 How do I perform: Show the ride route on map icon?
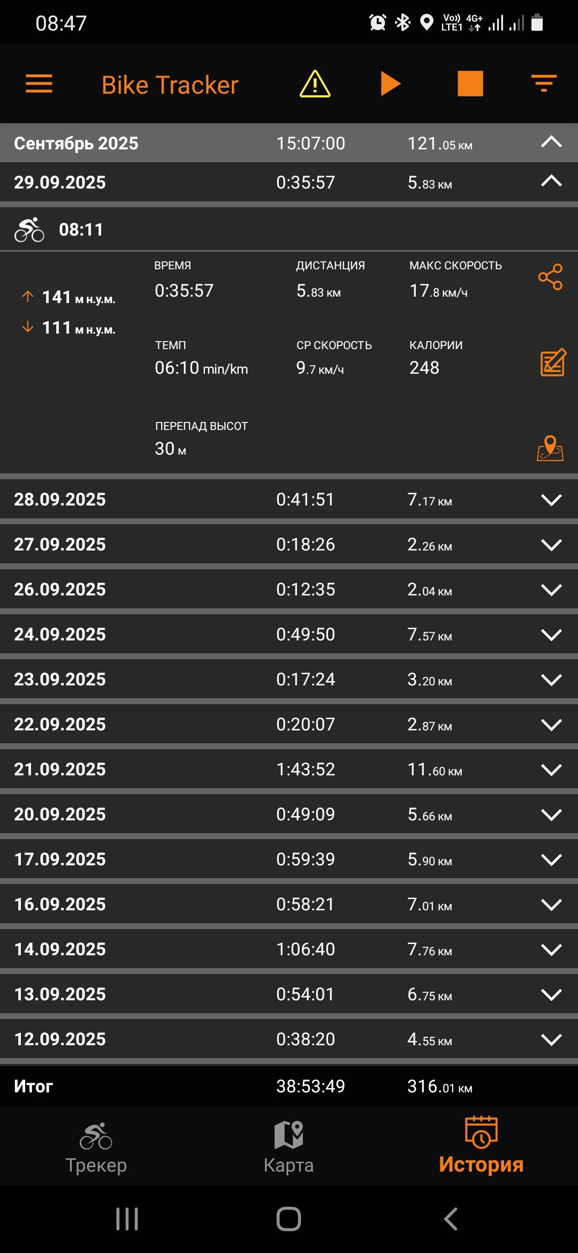click(x=550, y=448)
